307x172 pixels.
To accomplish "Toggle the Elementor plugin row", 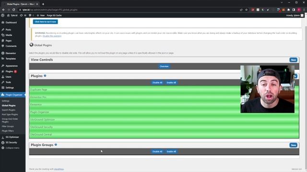I will tap(164, 105).
